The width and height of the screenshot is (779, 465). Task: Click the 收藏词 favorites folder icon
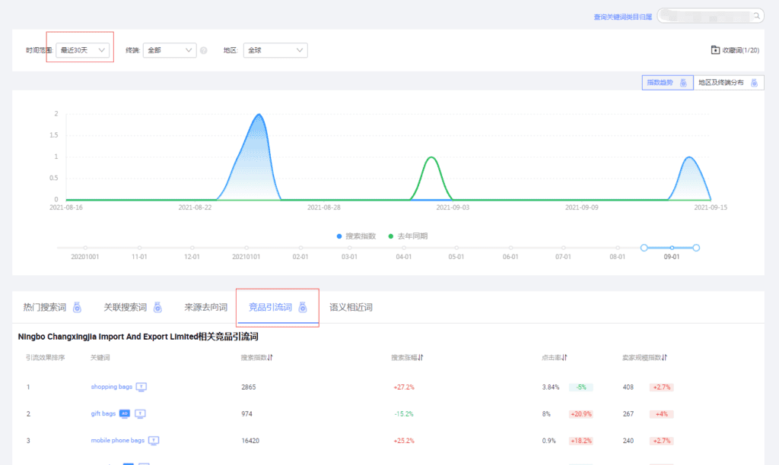(x=715, y=50)
